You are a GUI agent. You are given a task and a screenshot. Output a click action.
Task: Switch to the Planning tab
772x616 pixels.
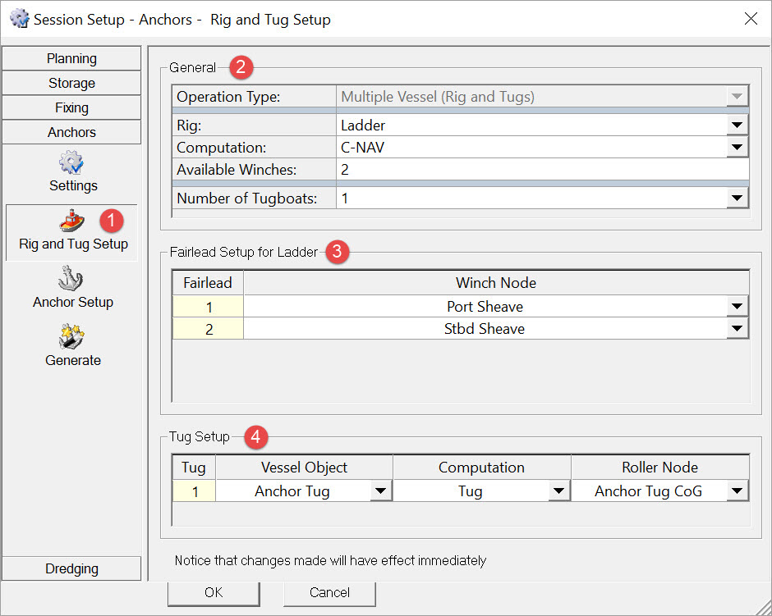pos(71,58)
